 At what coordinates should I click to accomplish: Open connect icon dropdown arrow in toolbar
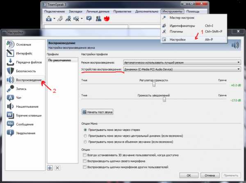[54, 18]
